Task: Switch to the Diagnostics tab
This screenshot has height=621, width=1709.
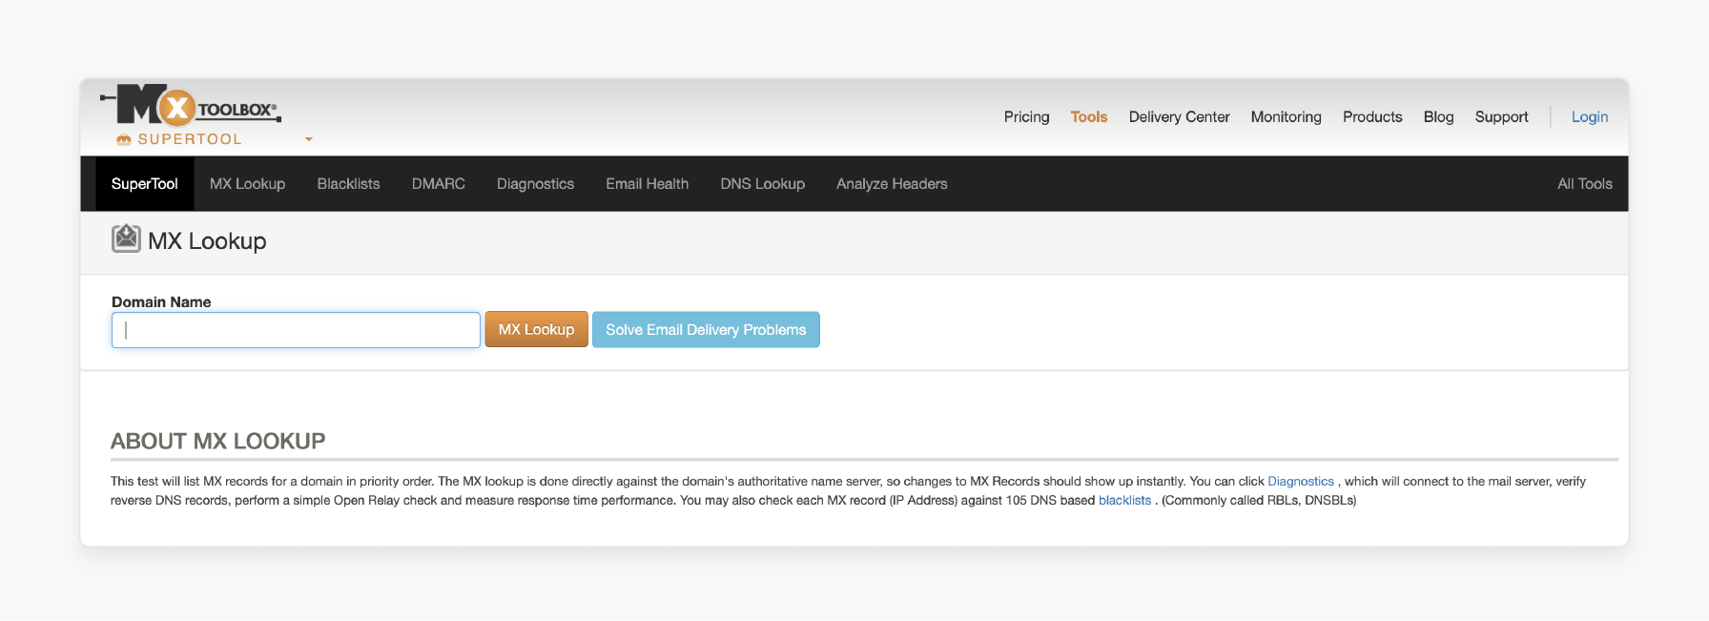Action: [x=536, y=184]
